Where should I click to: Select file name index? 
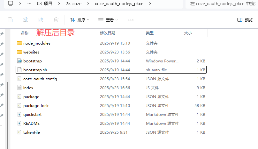tap(28, 88)
